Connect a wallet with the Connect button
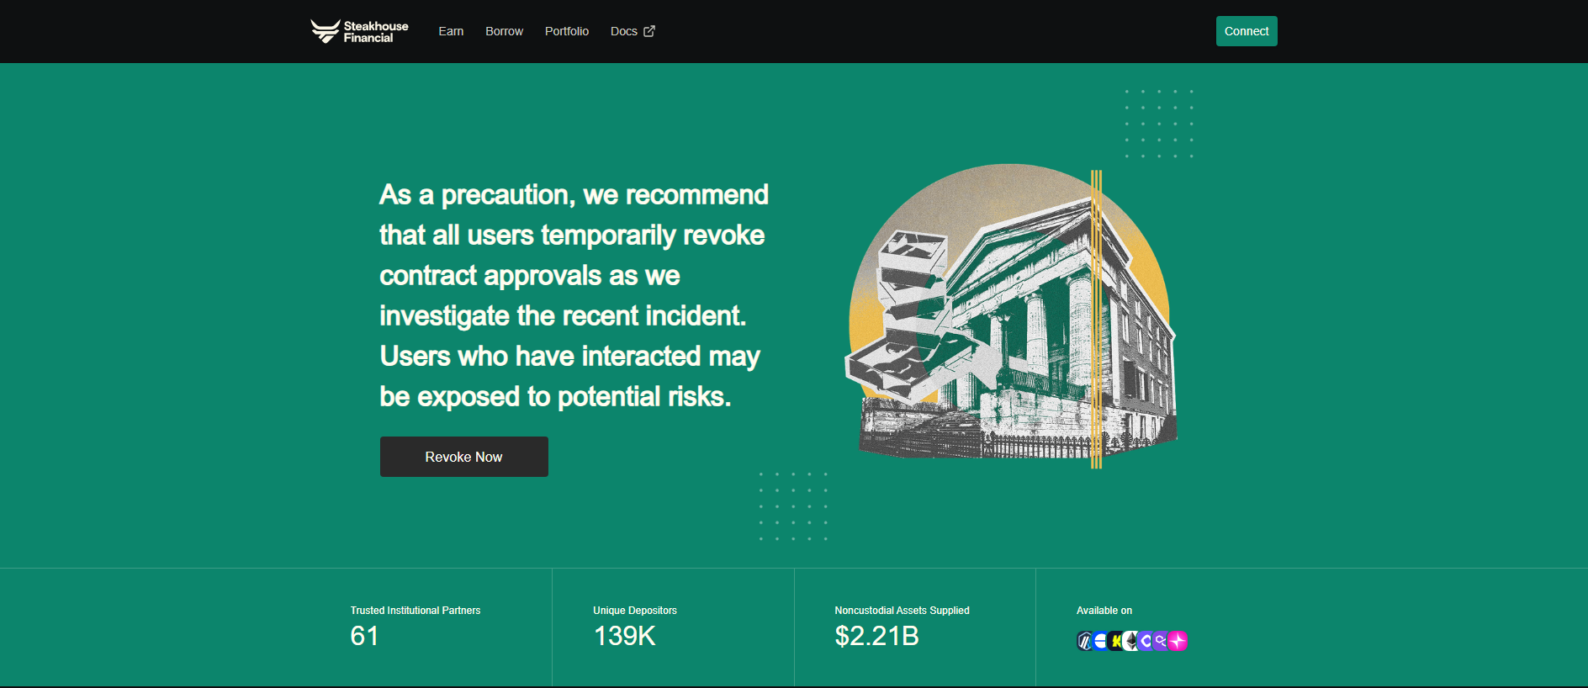 tap(1247, 31)
